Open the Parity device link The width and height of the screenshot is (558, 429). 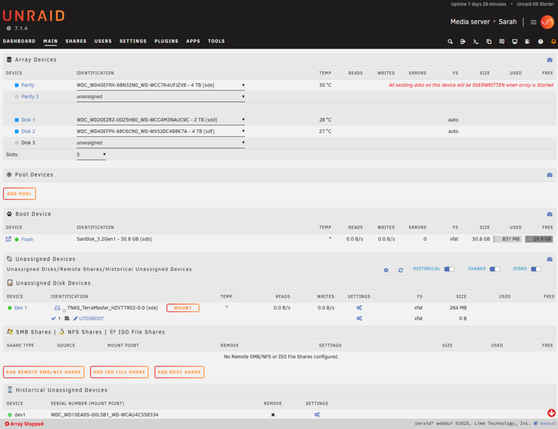(28, 85)
